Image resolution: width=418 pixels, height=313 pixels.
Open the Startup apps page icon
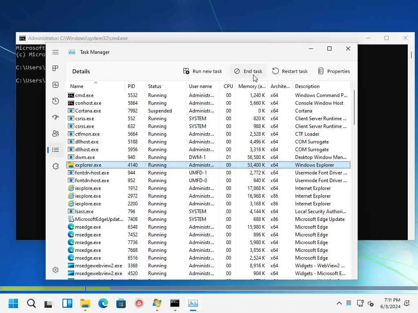pyautogui.click(x=56, y=117)
